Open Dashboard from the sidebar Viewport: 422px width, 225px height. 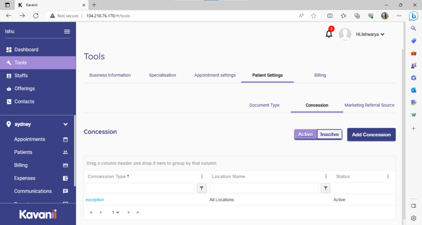coord(26,49)
